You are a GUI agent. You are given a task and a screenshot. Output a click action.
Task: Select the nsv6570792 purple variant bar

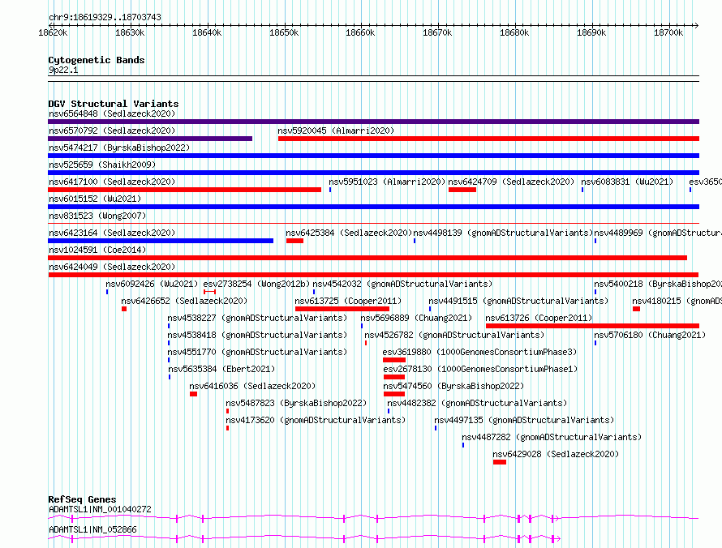click(150, 139)
